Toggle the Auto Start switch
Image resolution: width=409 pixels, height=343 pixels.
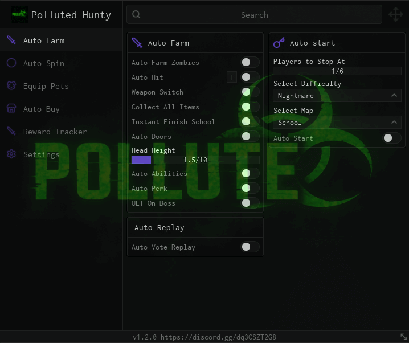click(x=392, y=138)
